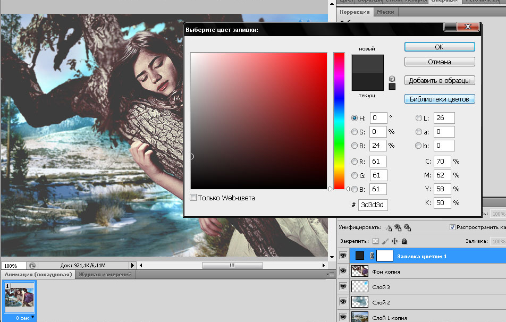Viewport: 506px width, 322px height.
Task: Hide the Слой 1 копия layer
Action: [343, 317]
